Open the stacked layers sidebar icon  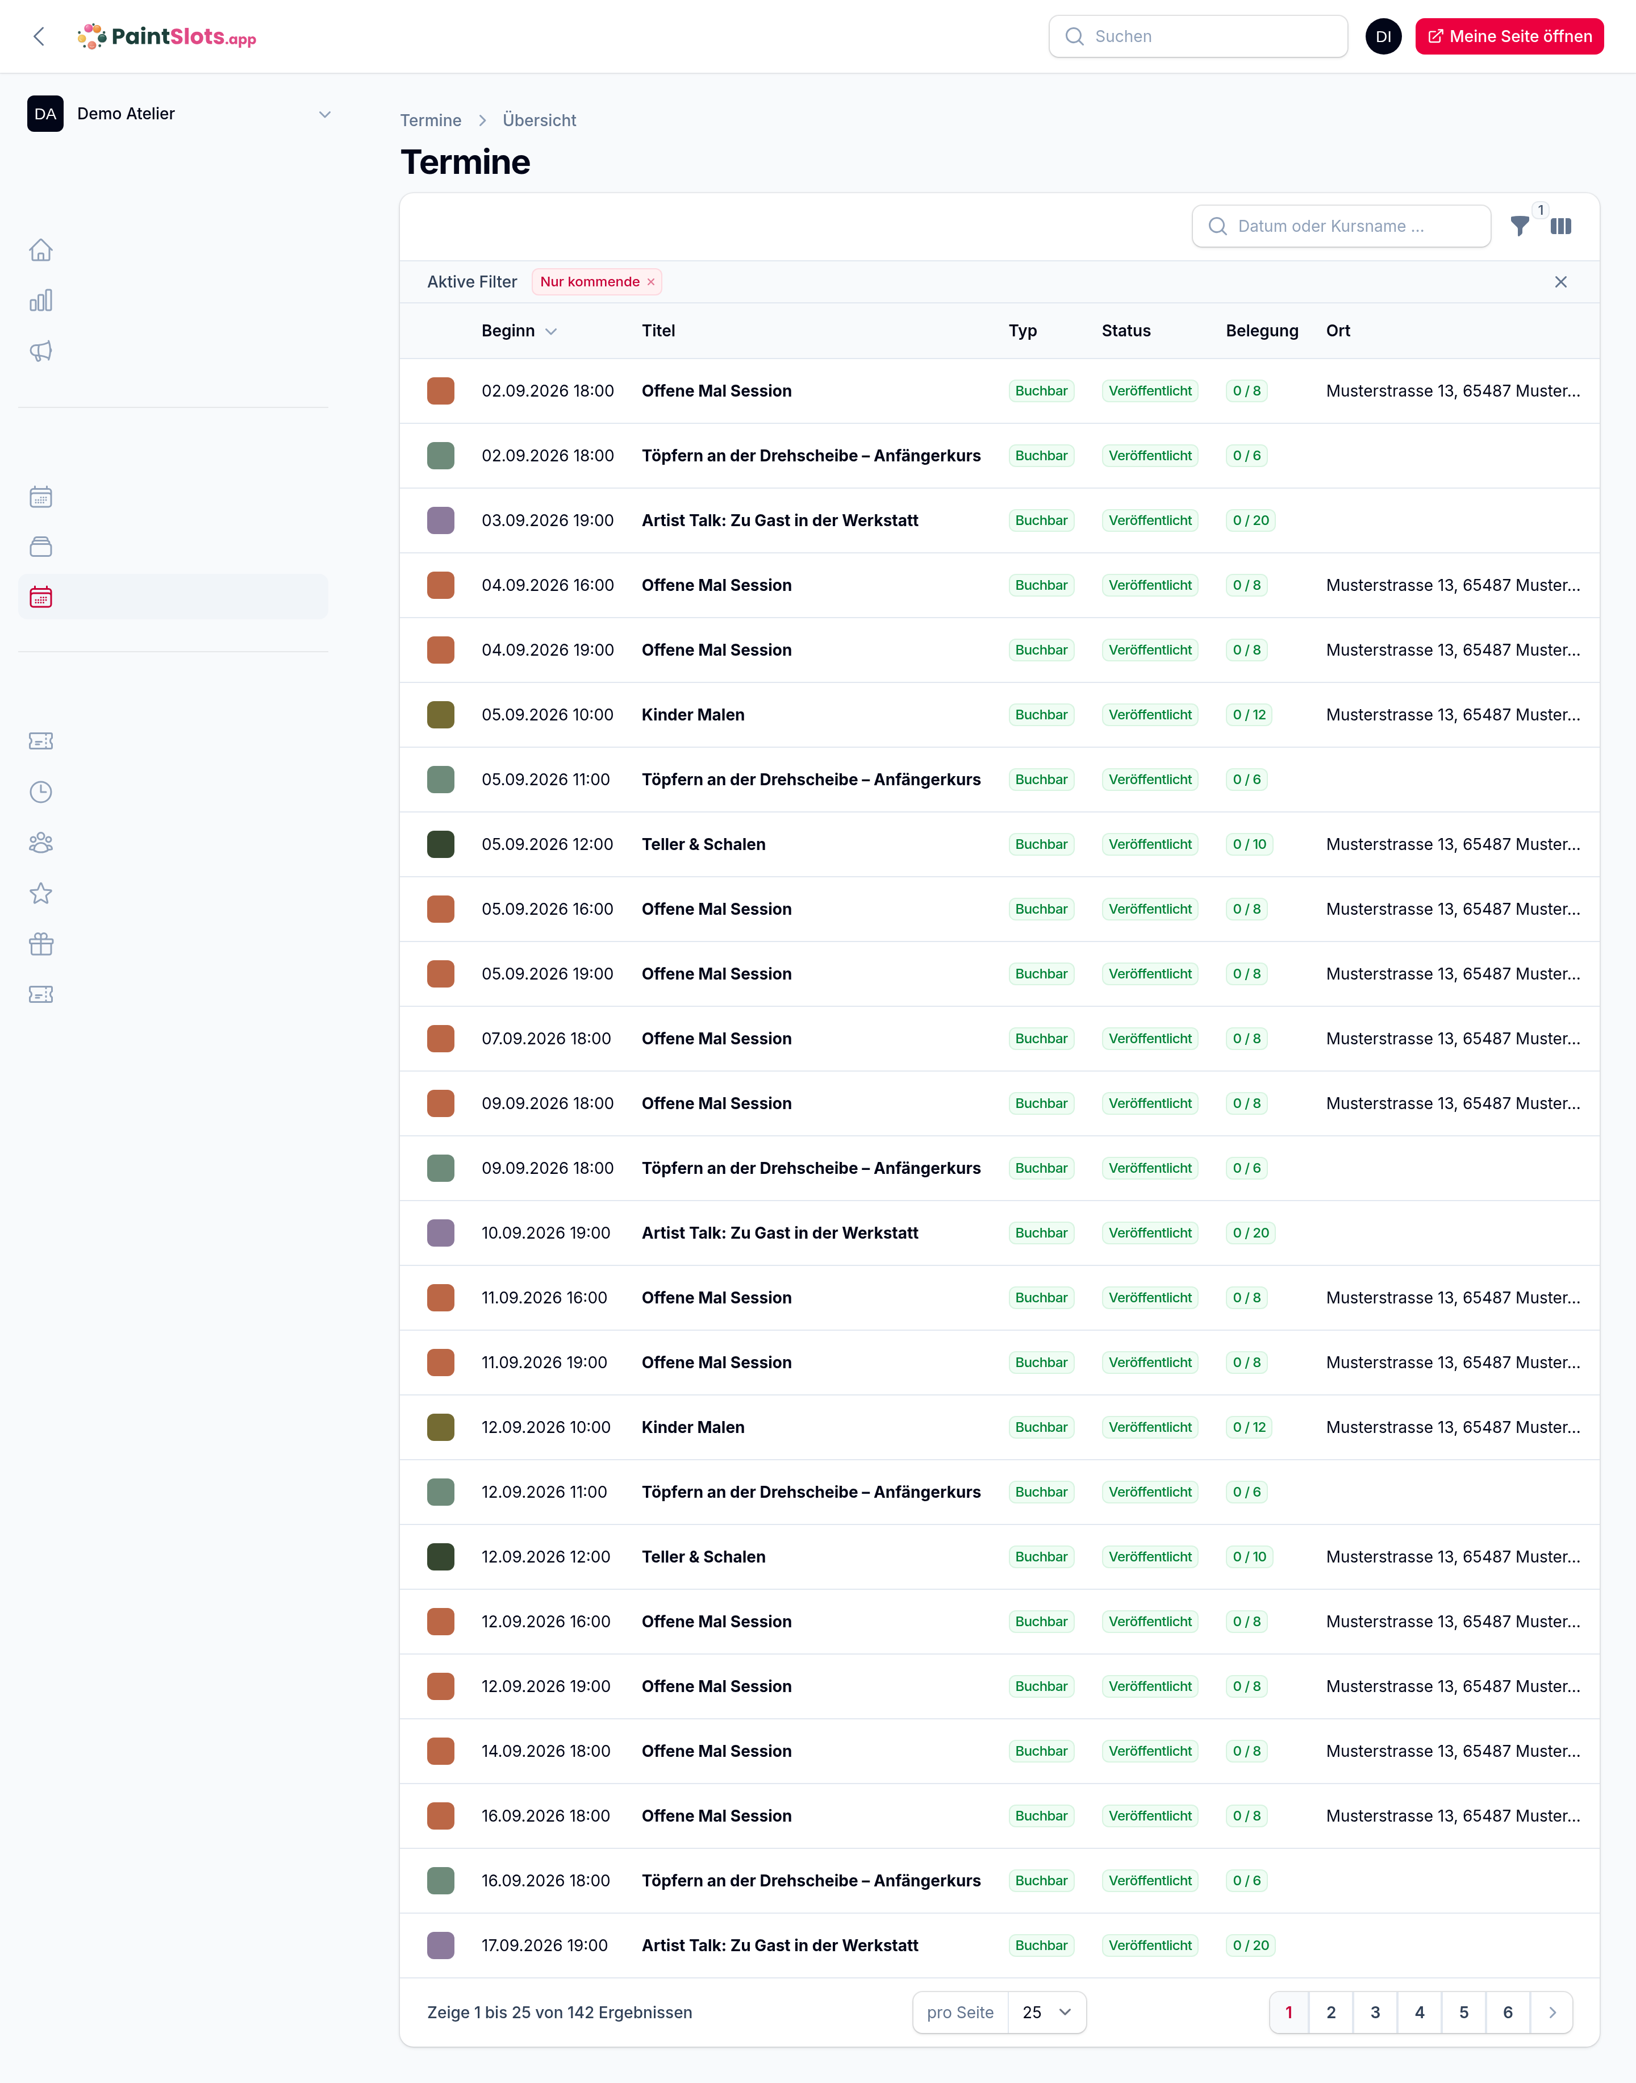(40, 547)
